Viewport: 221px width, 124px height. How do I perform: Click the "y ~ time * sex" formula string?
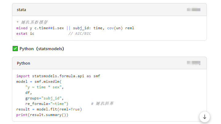click(x=44, y=87)
